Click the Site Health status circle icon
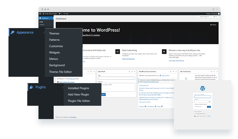The height and width of the screenshot is (139, 238). [186, 79]
